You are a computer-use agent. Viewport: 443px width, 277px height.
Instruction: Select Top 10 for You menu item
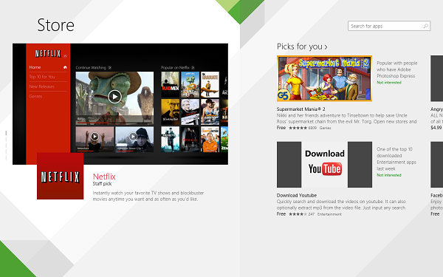42,77
